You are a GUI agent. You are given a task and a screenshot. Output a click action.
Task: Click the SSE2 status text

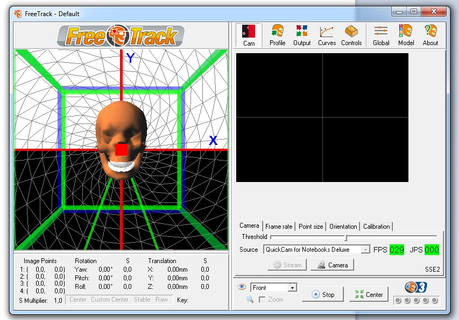click(432, 269)
